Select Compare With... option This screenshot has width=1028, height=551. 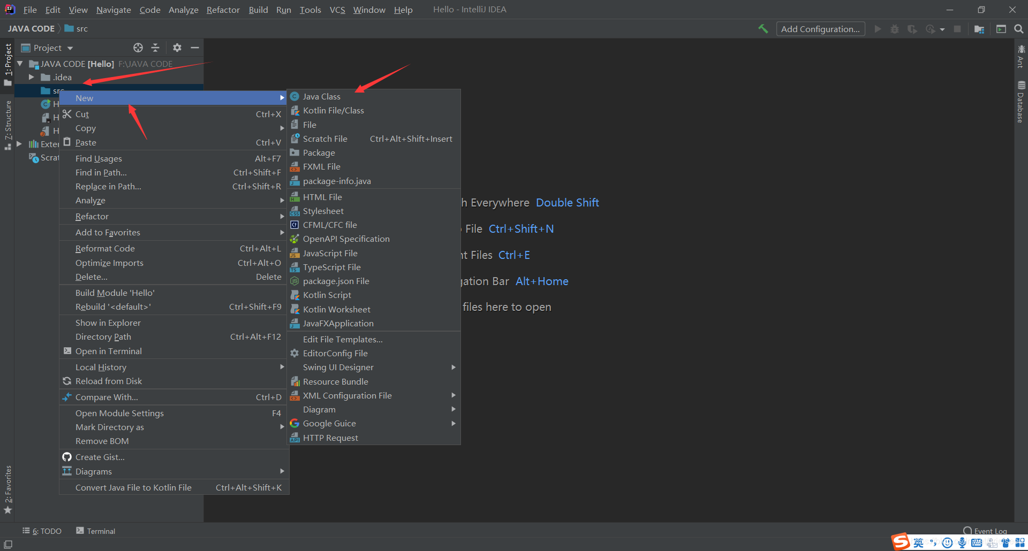(174, 397)
